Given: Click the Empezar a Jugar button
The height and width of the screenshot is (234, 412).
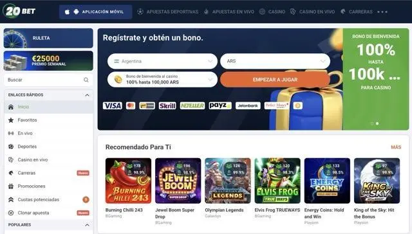Looking at the screenshot, I should click(275, 80).
